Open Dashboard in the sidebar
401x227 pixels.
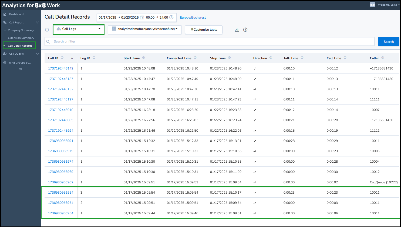pos(16,14)
